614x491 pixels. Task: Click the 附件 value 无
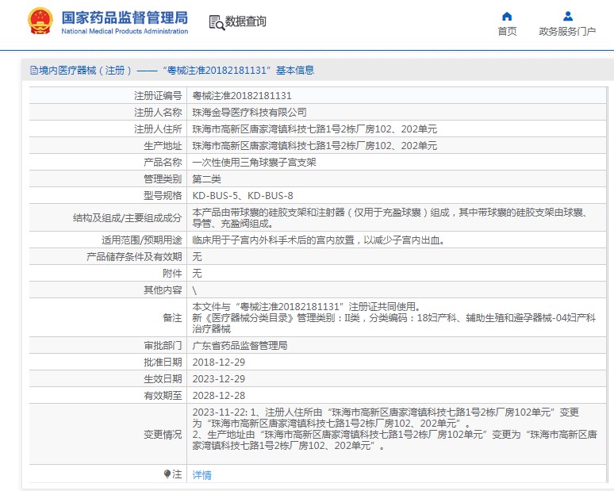[x=197, y=274]
